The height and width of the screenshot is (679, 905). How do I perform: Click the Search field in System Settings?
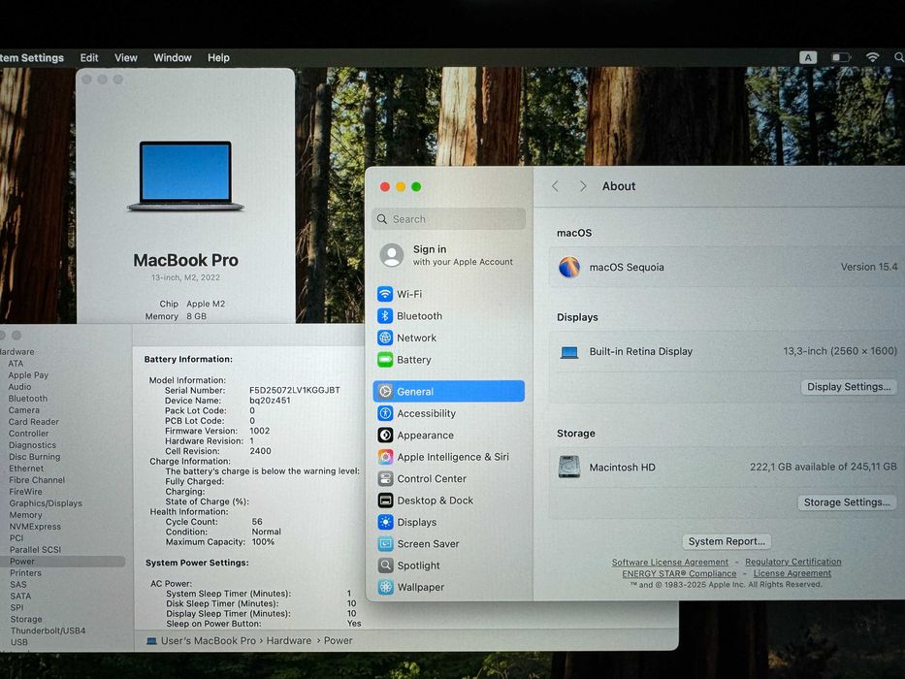coord(448,219)
